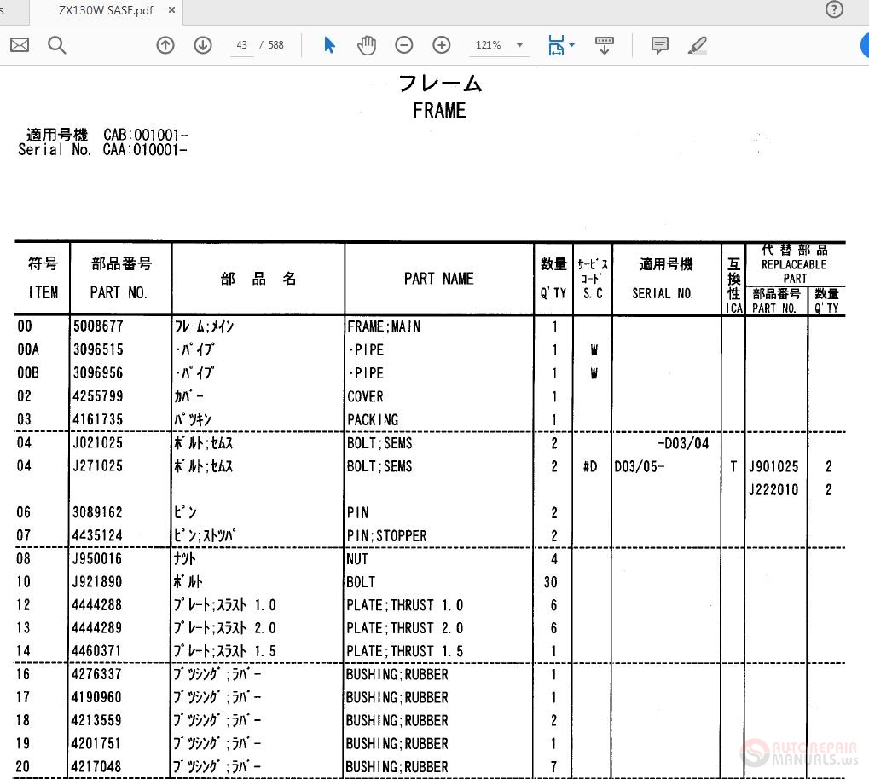
Task: Select the highlighter pen tool
Action: 697,44
